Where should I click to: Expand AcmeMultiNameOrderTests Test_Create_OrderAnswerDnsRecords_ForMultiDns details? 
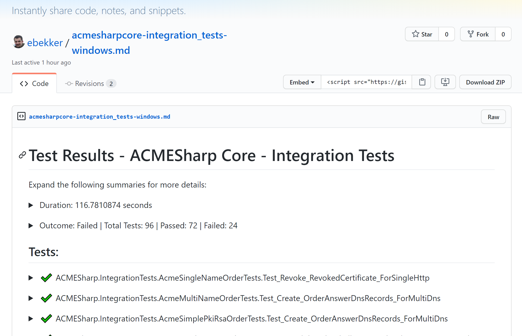[x=31, y=298]
